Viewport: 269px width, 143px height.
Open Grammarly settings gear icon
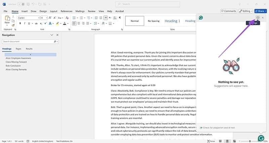[258, 17]
